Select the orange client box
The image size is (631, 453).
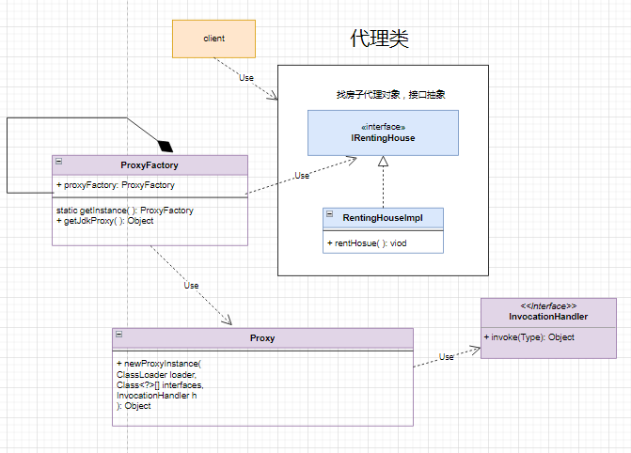pyautogui.click(x=213, y=39)
